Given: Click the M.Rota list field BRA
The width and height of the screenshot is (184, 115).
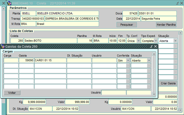Looking at the screenshot, I should pyautogui.click(x=101, y=41).
